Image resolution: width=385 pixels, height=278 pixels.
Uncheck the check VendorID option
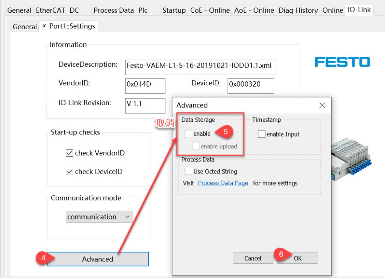click(70, 153)
